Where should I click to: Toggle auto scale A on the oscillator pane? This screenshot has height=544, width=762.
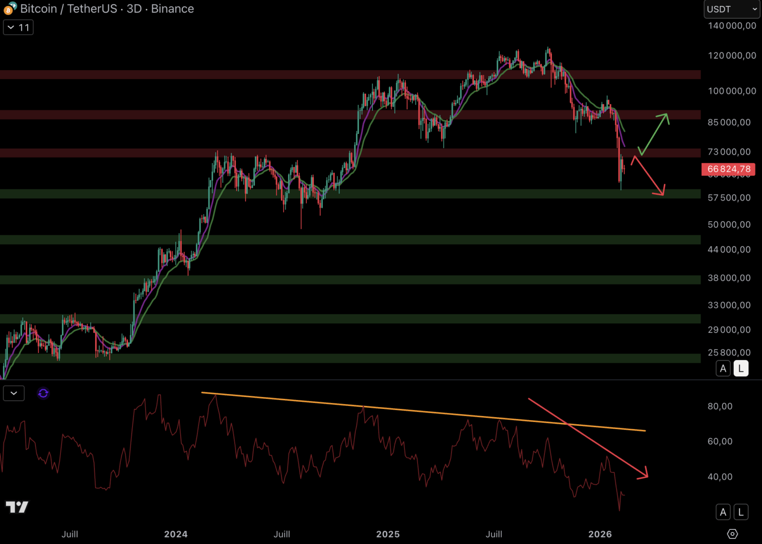pyautogui.click(x=723, y=512)
